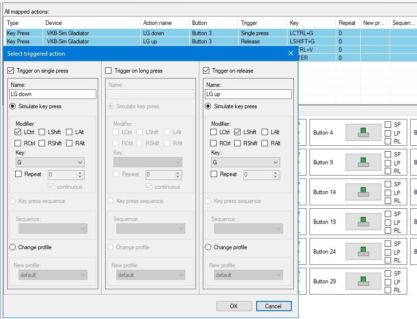Click the Button 24 joystick icon

coord(363,251)
